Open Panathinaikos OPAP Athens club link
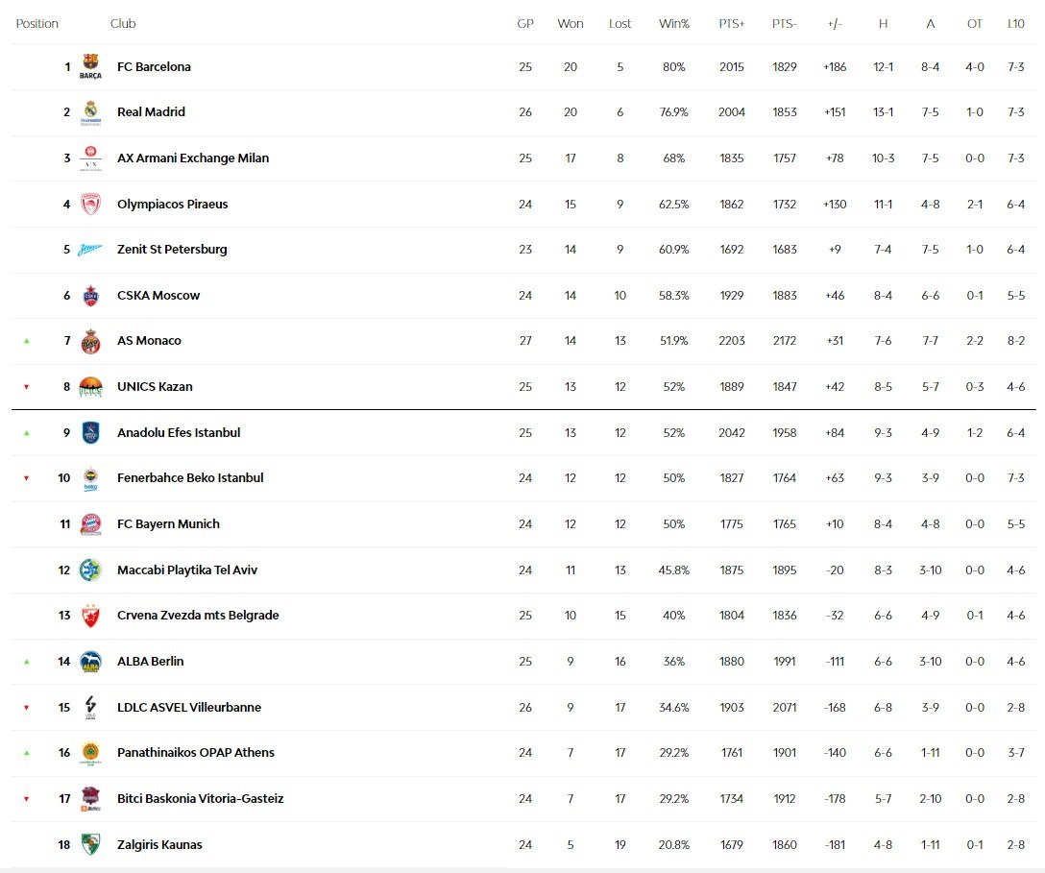Screen dimensions: 1045x873 pyautogui.click(x=196, y=753)
